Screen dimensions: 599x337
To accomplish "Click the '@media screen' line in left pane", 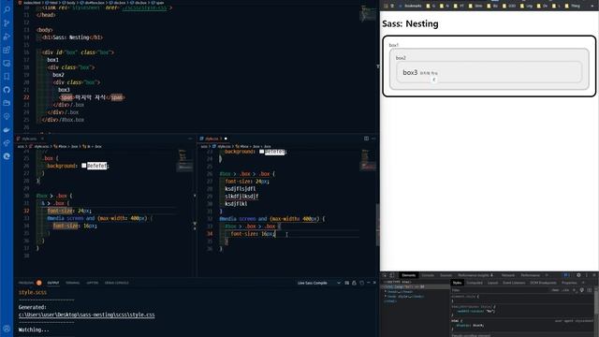I will point(99,218).
